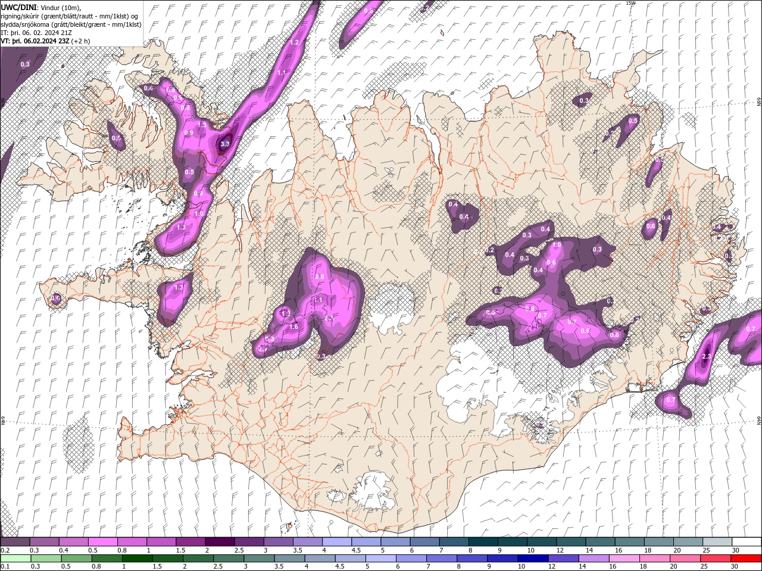The image size is (762, 571).
Task: Click the 'rigning/skúrir' legend description line
Action: [x=70, y=15]
